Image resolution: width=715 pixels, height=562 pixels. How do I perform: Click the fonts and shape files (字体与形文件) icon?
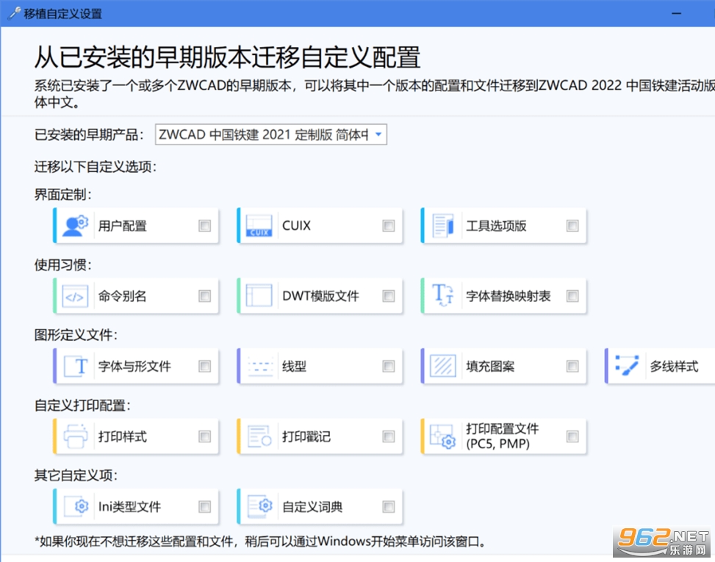[76, 366]
